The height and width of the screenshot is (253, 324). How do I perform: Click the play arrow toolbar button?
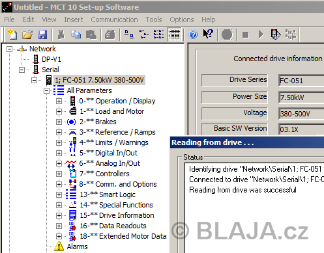tap(261, 34)
